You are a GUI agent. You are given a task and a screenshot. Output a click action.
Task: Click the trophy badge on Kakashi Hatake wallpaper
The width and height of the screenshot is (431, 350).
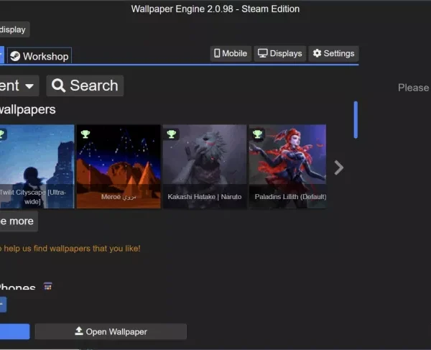pyautogui.click(x=172, y=134)
